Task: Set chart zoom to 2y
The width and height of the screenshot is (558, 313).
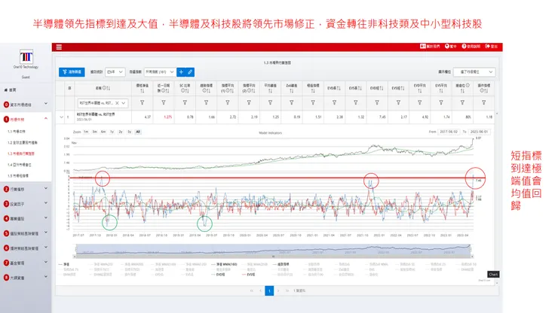Action: 121,132
